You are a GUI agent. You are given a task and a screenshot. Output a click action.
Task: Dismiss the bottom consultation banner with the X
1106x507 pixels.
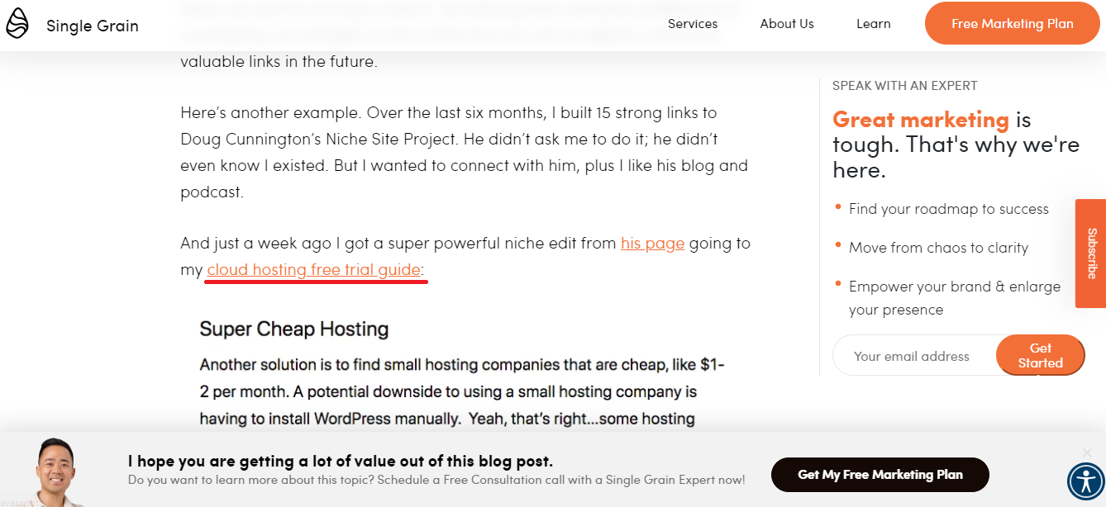click(1086, 452)
